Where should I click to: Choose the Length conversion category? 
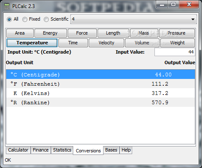[113, 33]
